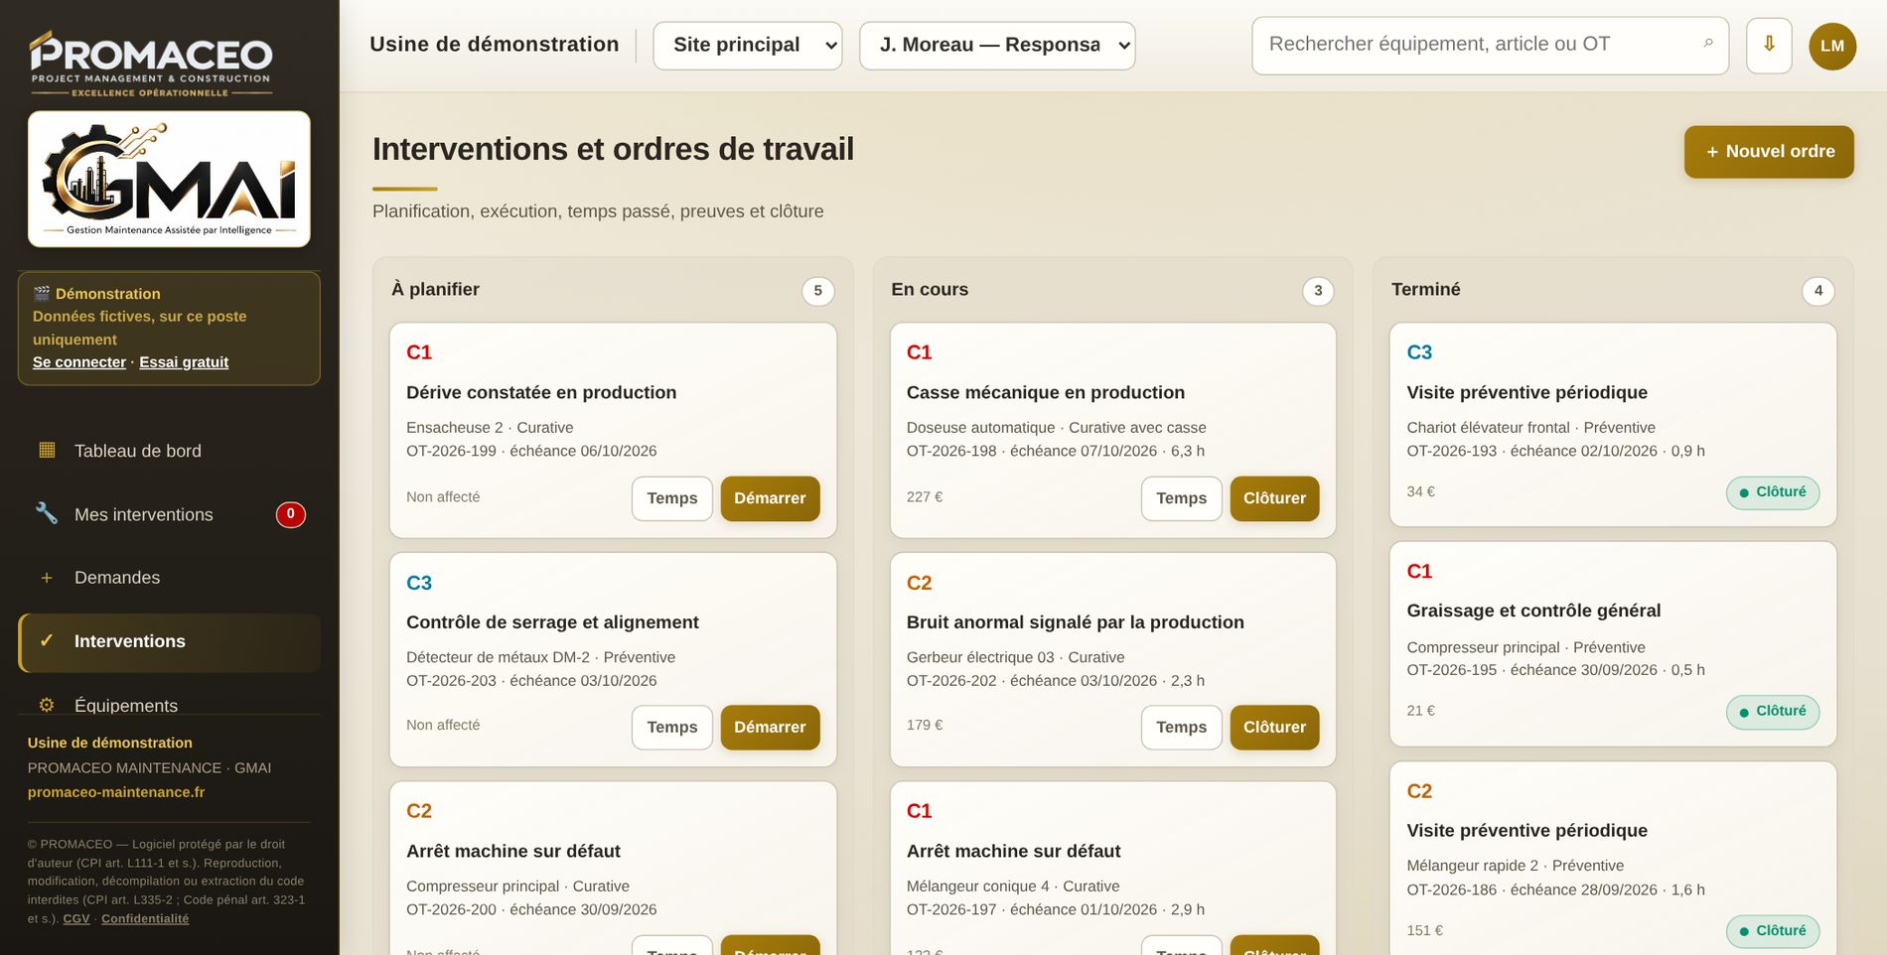Click Démarrer on Contrôle de serrage card
This screenshot has height=955, width=1887.
(x=770, y=728)
